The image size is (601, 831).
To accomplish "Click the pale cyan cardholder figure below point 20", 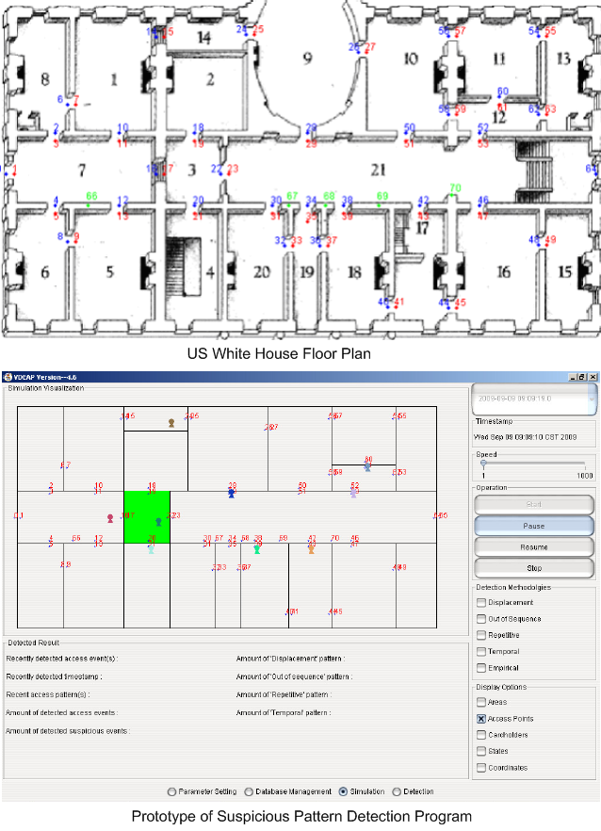I will click(x=151, y=549).
